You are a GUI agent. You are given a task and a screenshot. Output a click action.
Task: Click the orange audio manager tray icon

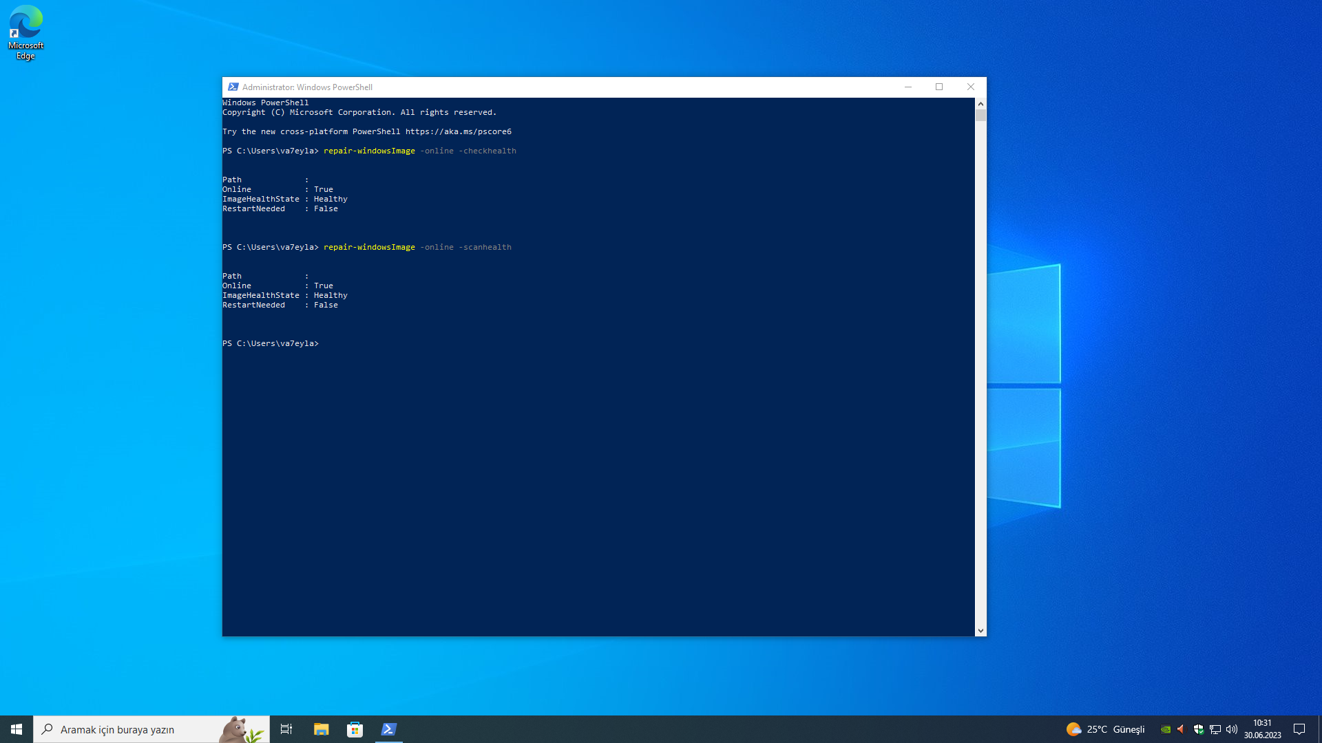coord(1182,729)
